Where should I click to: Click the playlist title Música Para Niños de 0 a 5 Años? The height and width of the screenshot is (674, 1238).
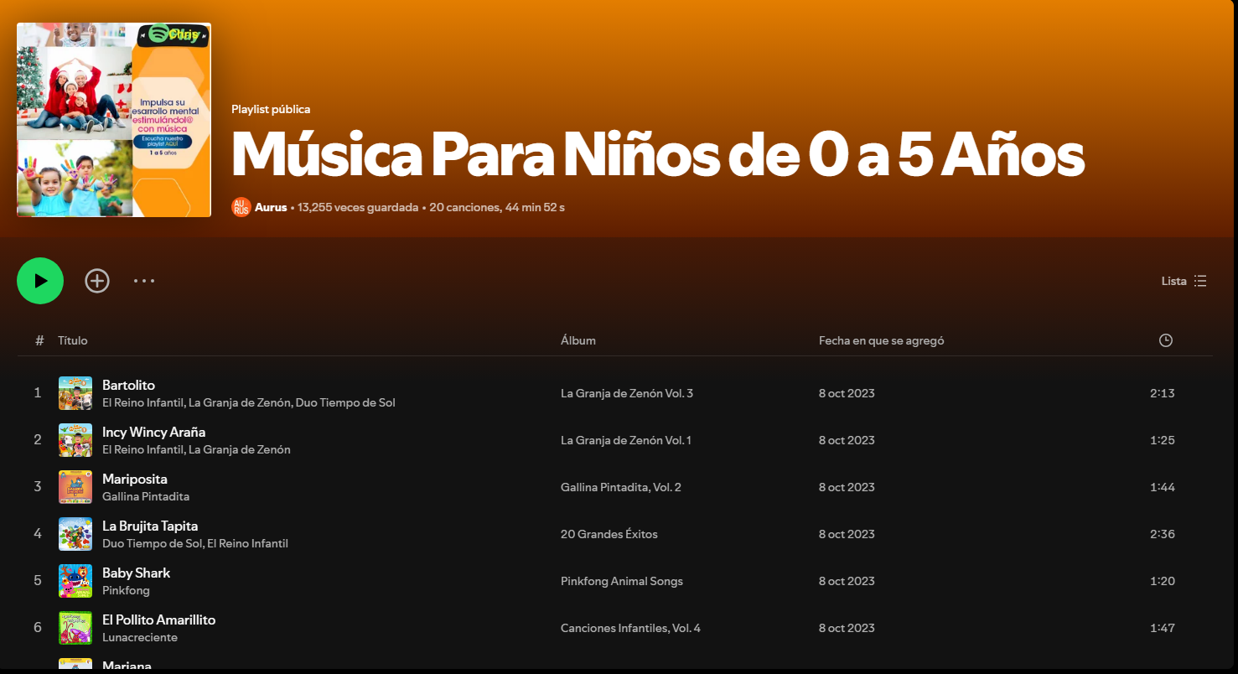tap(658, 155)
